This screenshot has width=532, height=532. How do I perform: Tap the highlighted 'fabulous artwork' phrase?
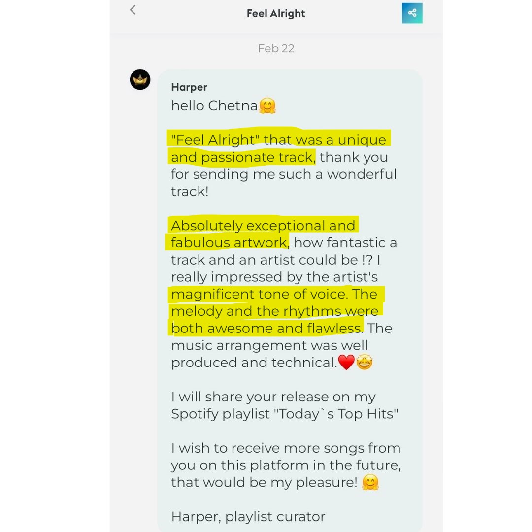click(230, 242)
